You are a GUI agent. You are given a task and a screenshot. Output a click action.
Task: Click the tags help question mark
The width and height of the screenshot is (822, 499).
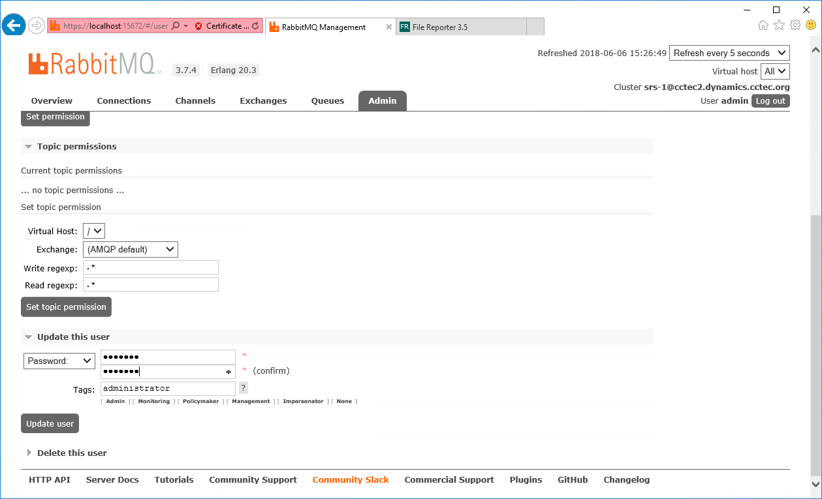click(244, 388)
